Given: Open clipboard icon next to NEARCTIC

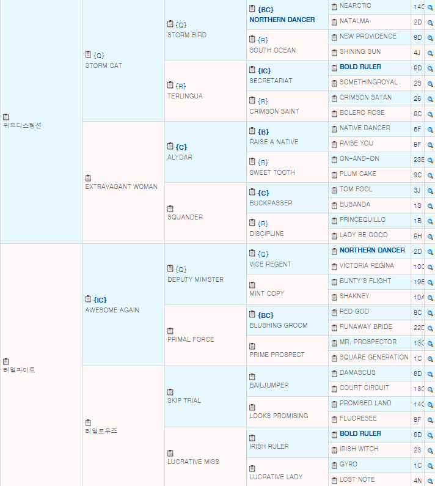Looking at the screenshot, I should 334,7.
